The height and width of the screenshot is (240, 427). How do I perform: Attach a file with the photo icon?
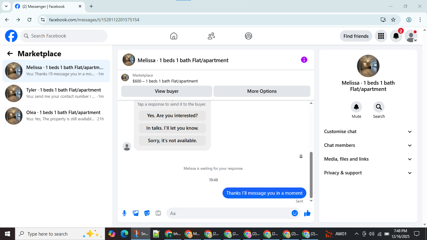(x=136, y=213)
